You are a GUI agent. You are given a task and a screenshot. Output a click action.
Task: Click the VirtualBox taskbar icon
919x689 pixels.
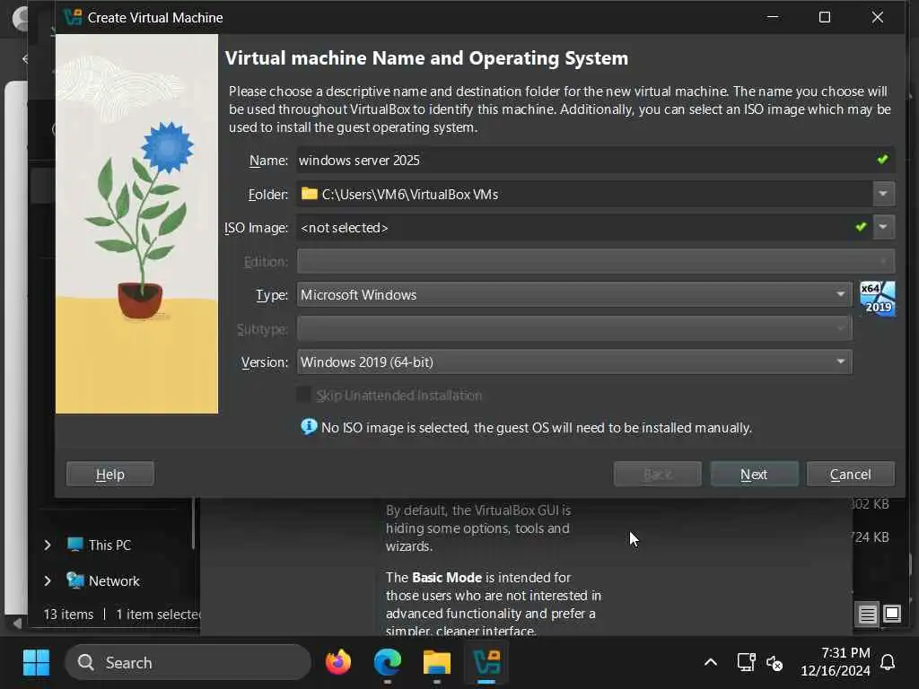pyautogui.click(x=486, y=663)
